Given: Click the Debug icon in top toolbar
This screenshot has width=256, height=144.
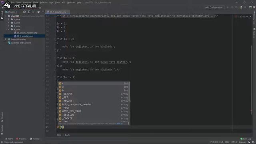Looking at the screenshot, I should pyautogui.click(x=232, y=7).
